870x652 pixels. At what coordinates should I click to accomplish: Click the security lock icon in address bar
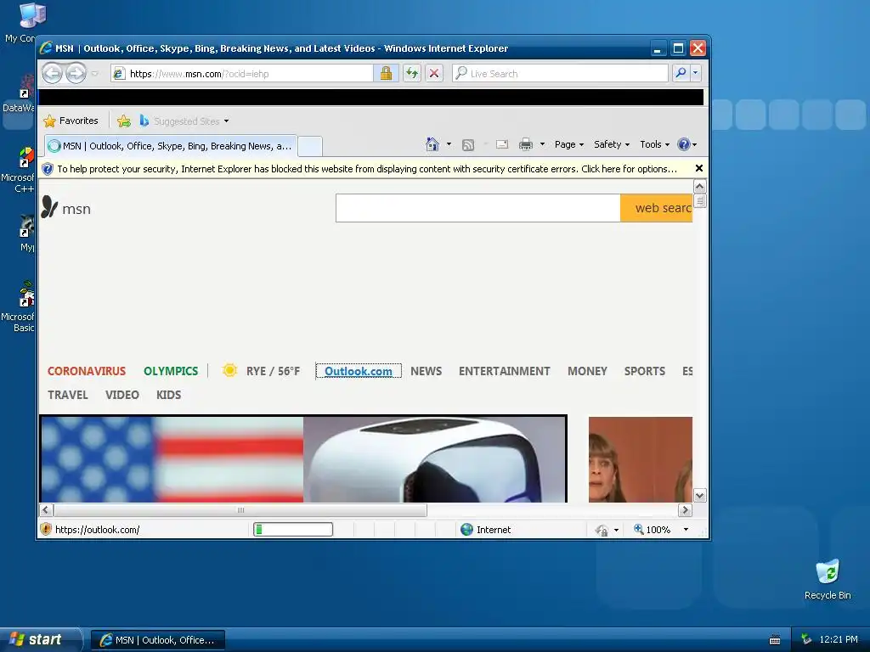point(386,73)
